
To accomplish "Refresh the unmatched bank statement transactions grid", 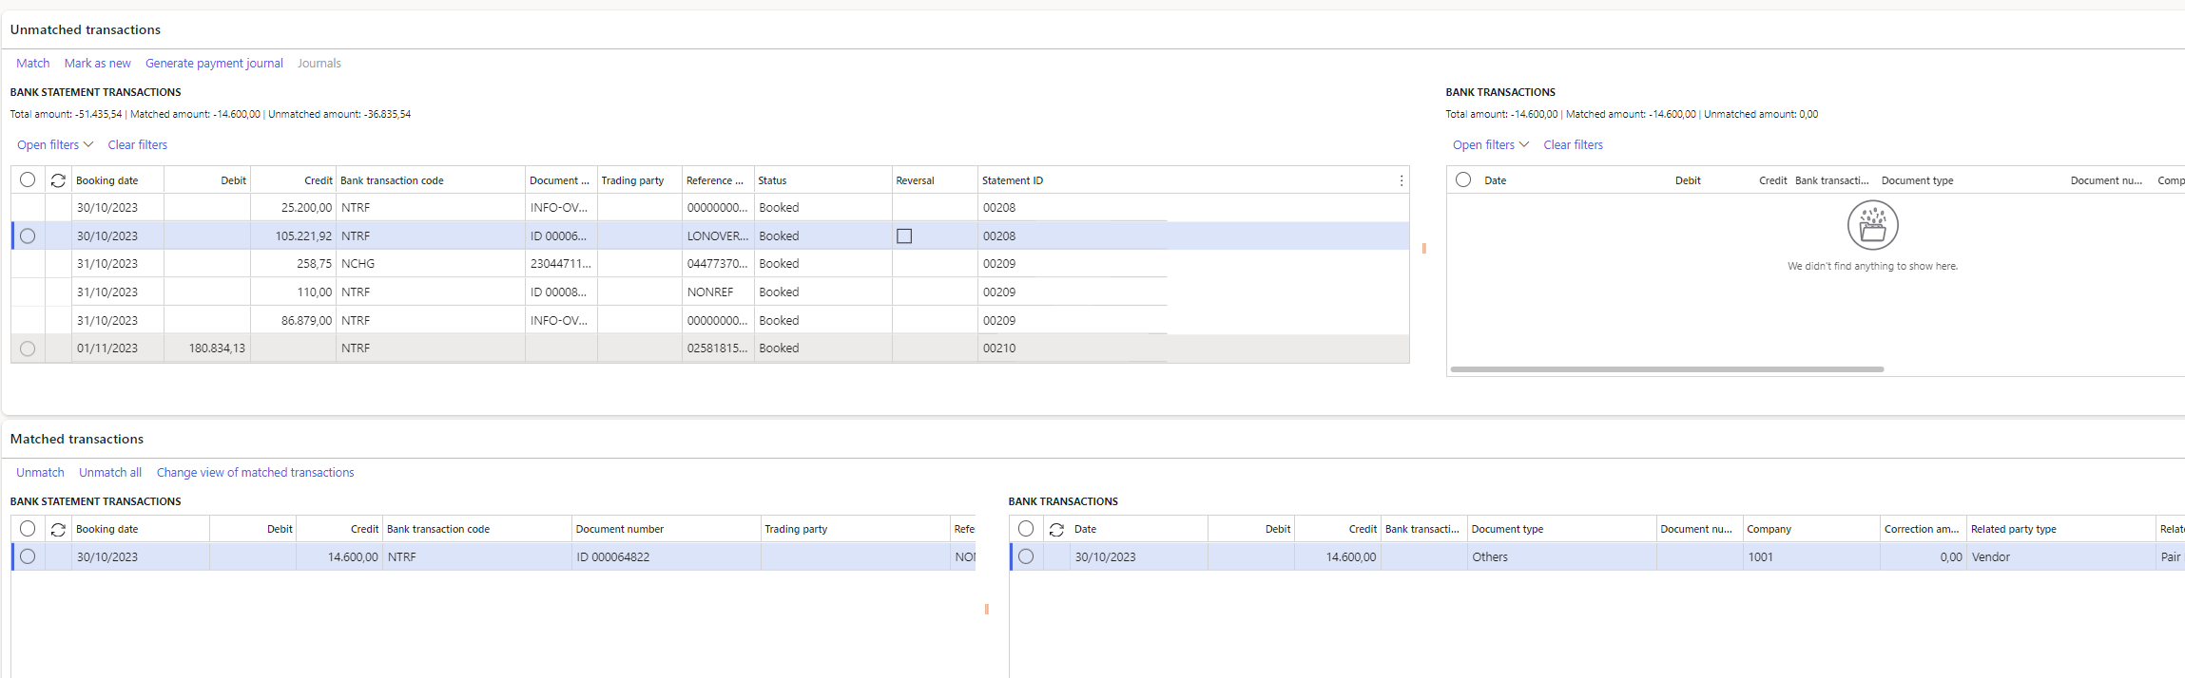I will pyautogui.click(x=58, y=180).
